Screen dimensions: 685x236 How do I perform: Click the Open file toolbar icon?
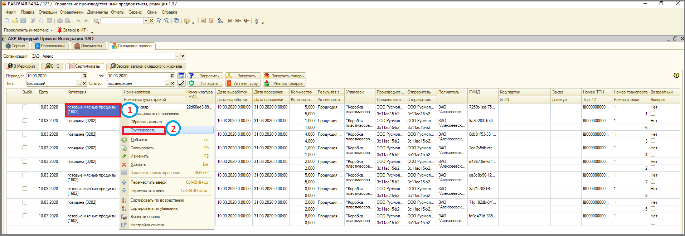pos(15,21)
